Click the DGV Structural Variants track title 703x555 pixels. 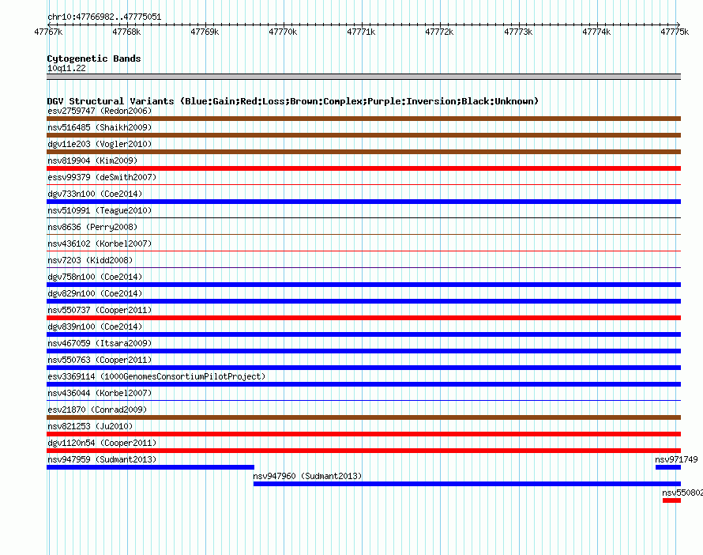[x=292, y=101]
